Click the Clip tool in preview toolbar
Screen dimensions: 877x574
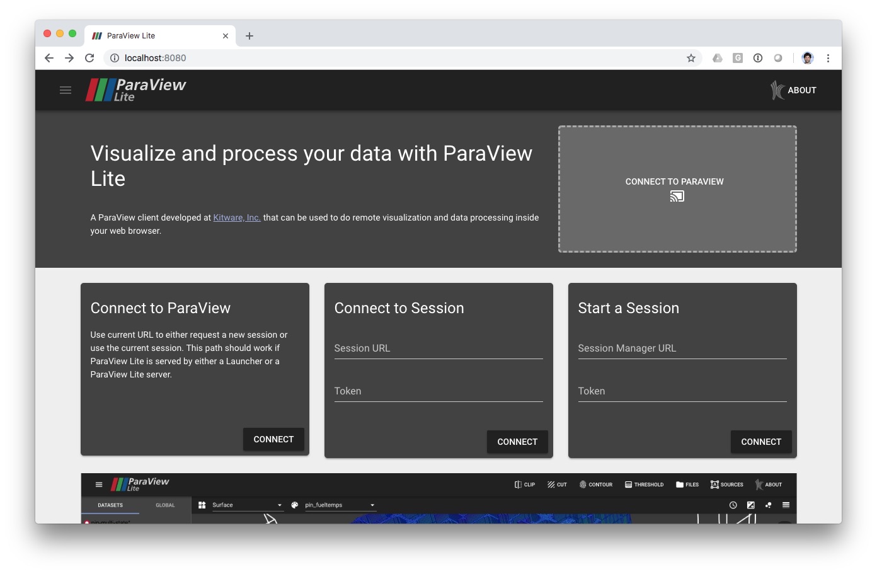524,485
